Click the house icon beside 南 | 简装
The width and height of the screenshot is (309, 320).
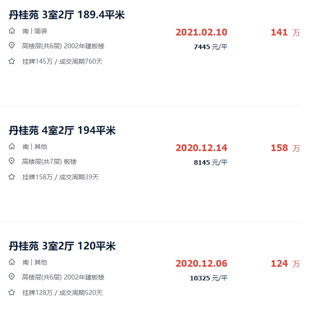pos(12,31)
